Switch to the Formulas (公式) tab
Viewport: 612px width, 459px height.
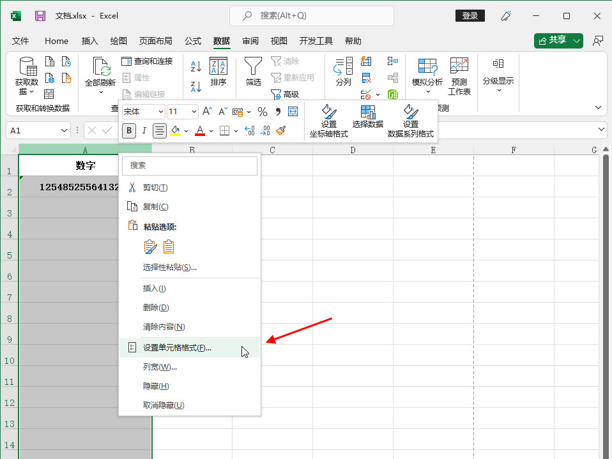coord(193,41)
